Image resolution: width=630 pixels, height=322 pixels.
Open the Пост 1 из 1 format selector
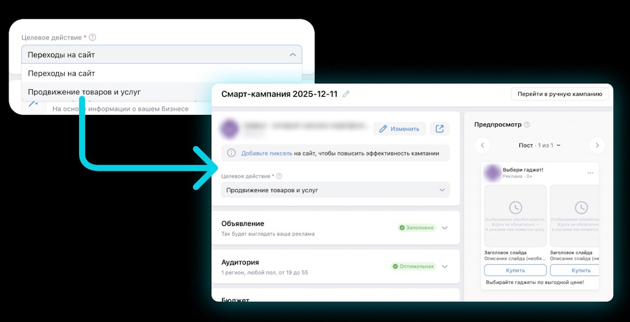coord(540,145)
